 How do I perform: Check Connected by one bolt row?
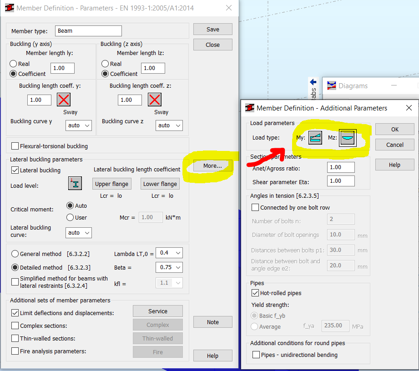click(256, 207)
